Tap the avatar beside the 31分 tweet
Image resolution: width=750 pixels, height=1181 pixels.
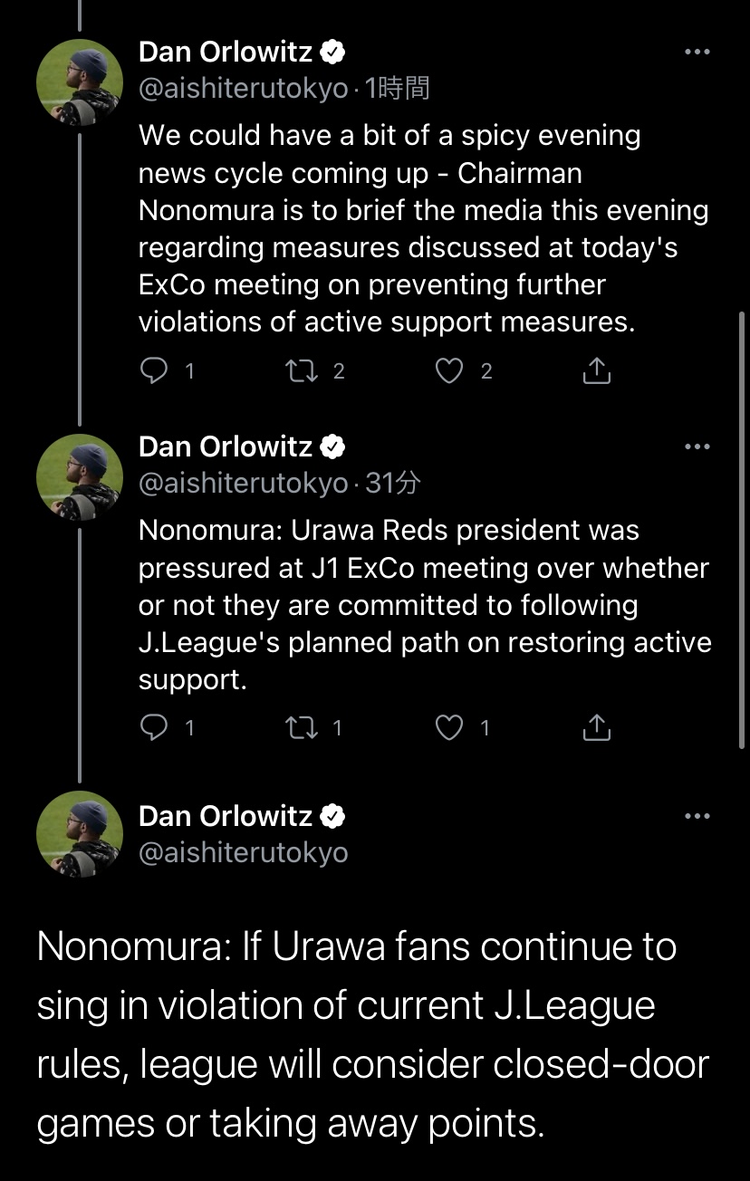point(80,477)
